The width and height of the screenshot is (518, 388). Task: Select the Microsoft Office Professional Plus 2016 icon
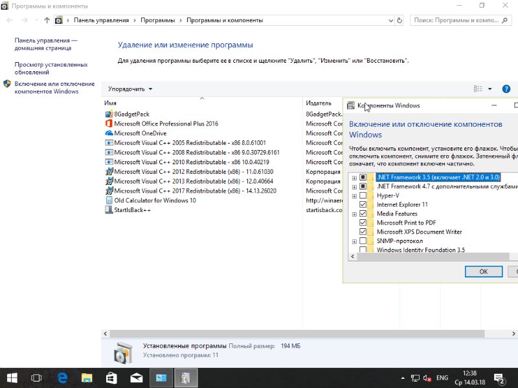[109, 124]
